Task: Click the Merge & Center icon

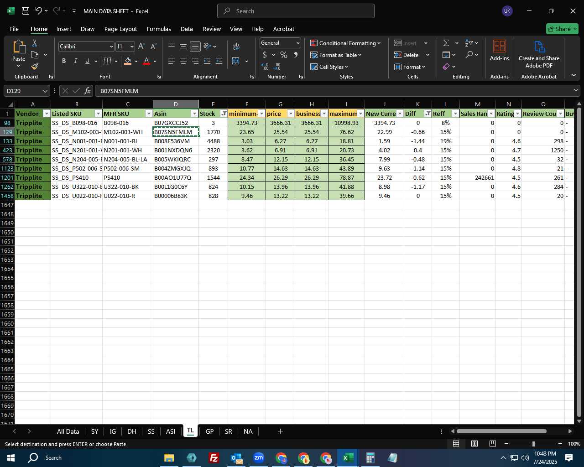Action: pyautogui.click(x=236, y=61)
